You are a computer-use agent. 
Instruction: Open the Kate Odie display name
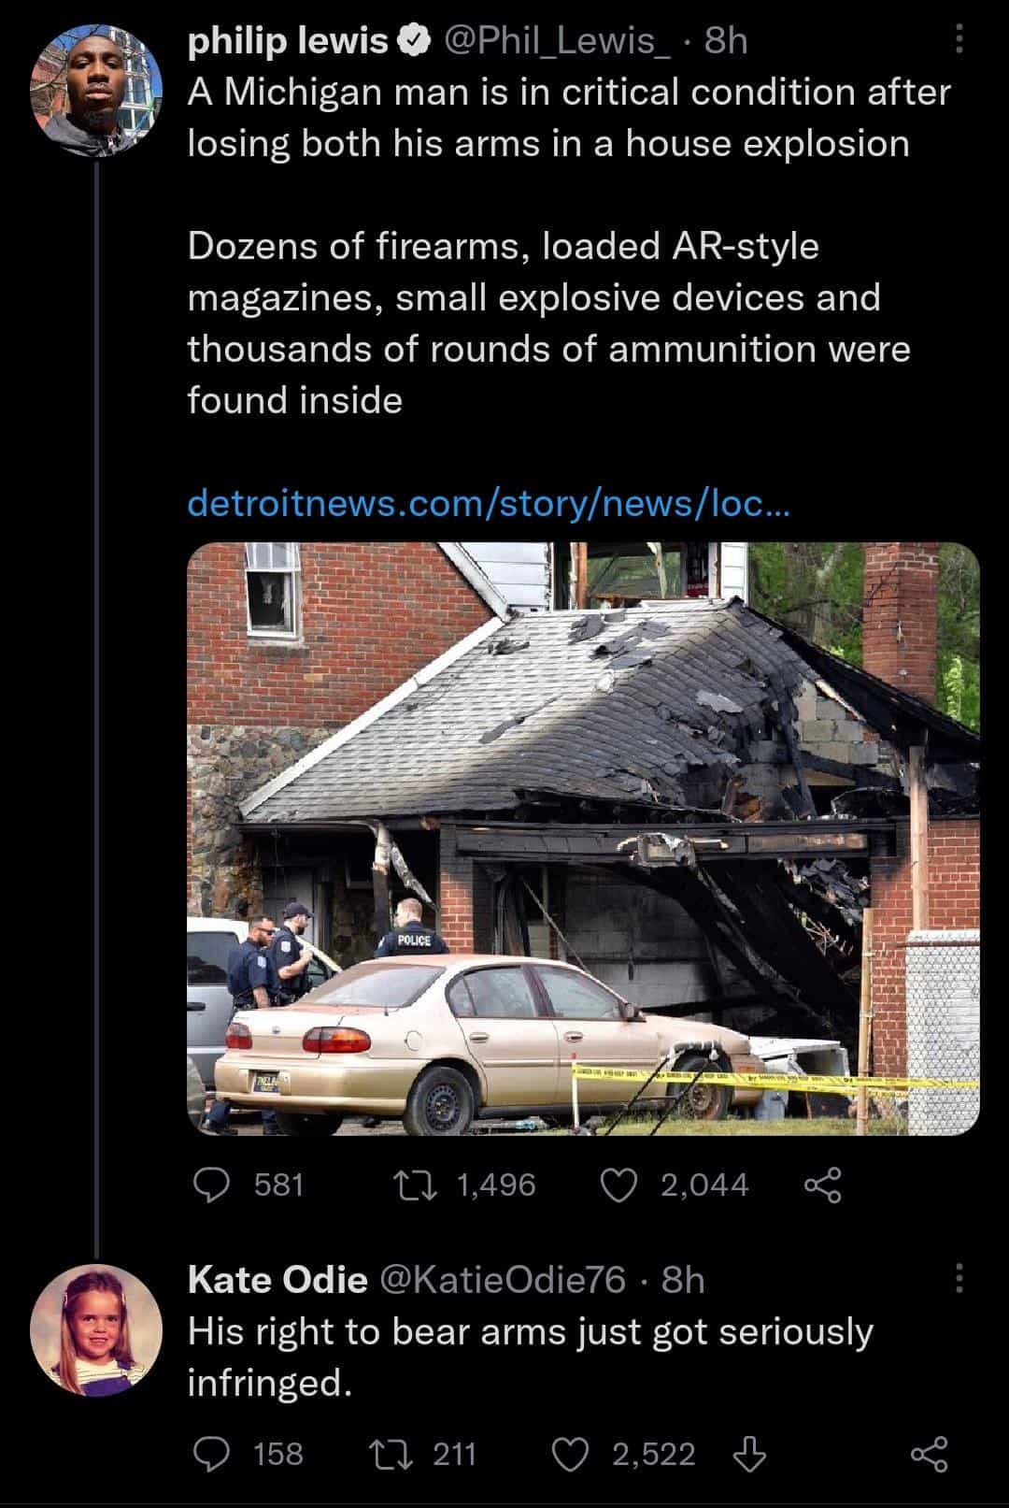click(x=277, y=1279)
